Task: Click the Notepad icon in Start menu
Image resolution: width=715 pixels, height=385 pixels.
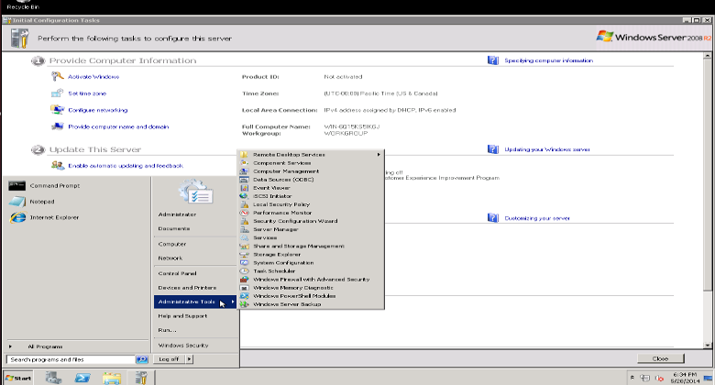Action: click(16, 202)
